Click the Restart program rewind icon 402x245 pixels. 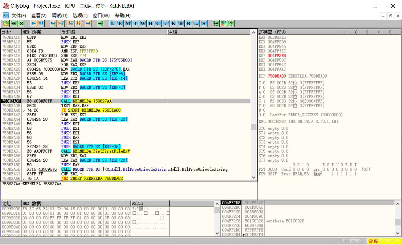tap(14, 24)
